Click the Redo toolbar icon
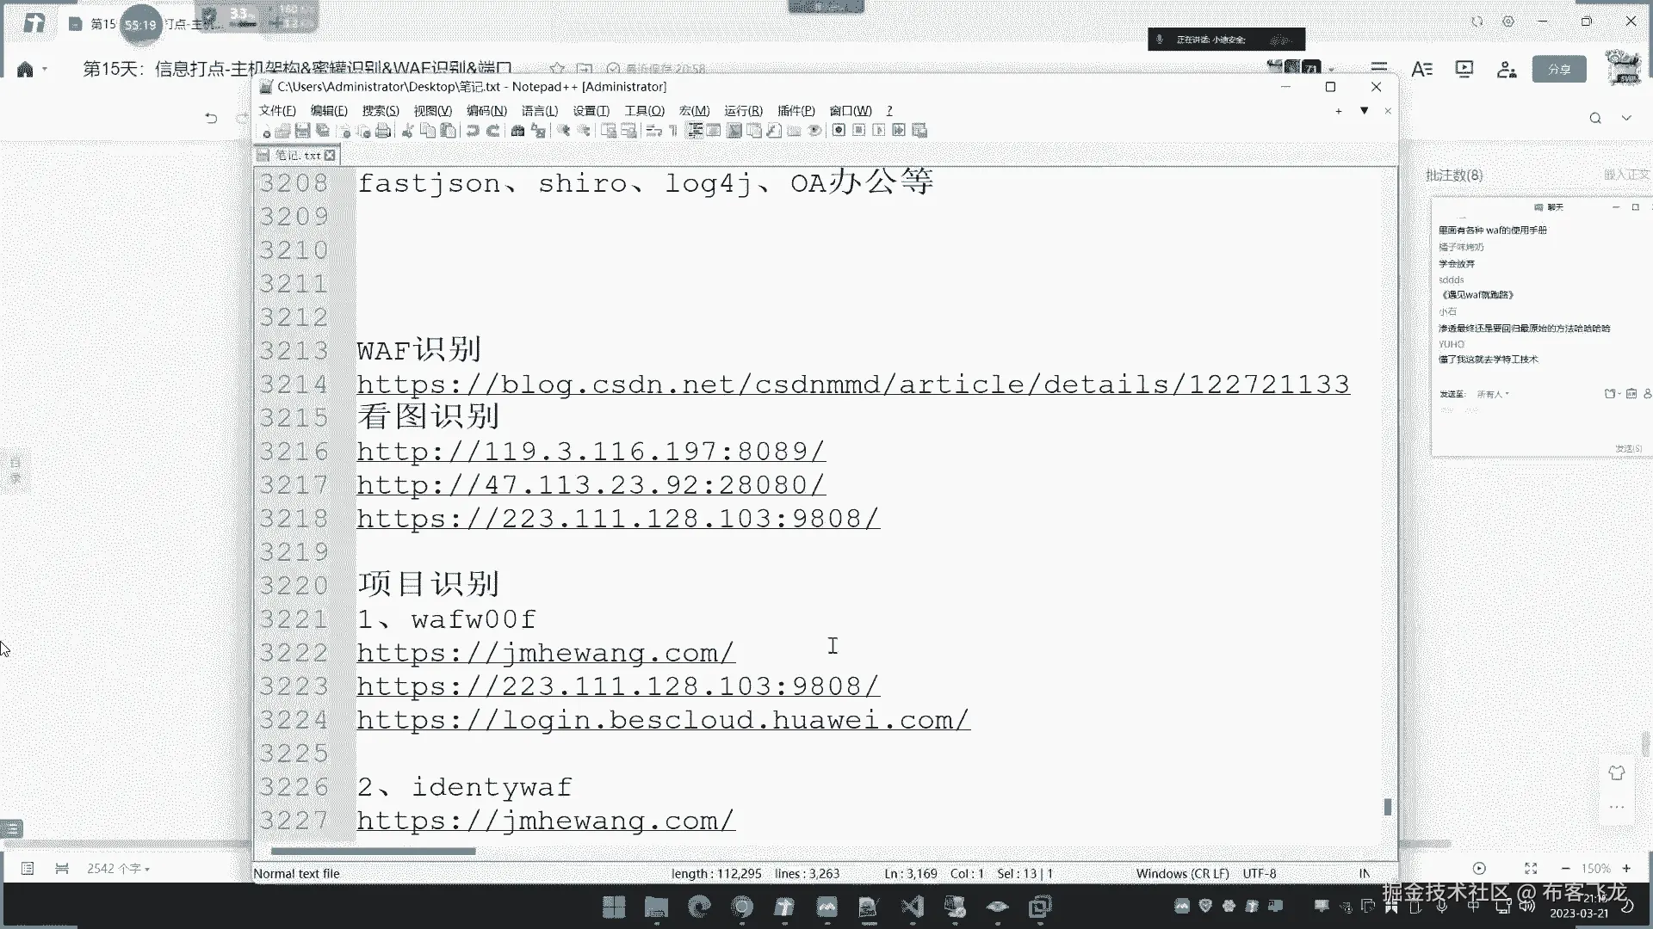 (x=493, y=131)
